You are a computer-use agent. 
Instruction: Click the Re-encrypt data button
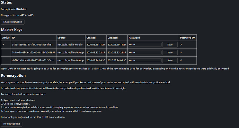click(x=11, y=124)
